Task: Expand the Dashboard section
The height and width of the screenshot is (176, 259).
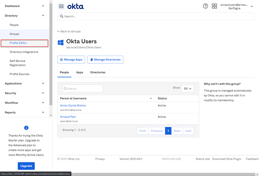Action: 43,6
